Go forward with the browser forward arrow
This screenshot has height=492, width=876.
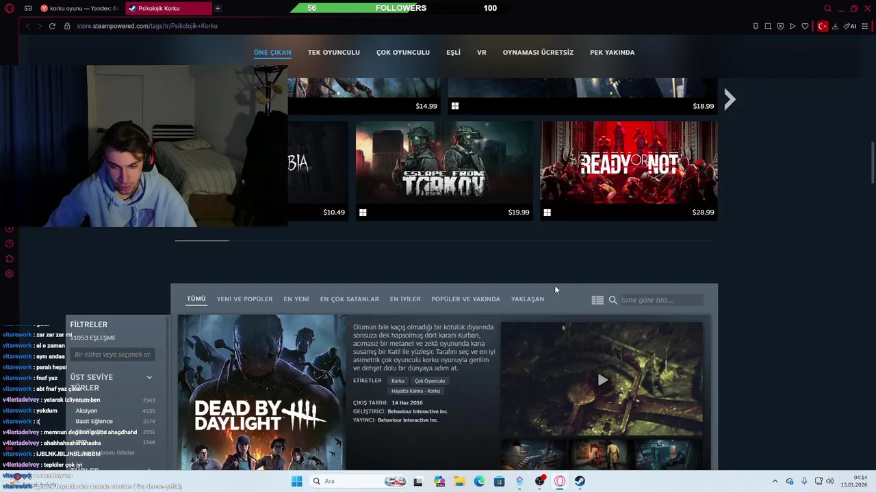tap(40, 26)
